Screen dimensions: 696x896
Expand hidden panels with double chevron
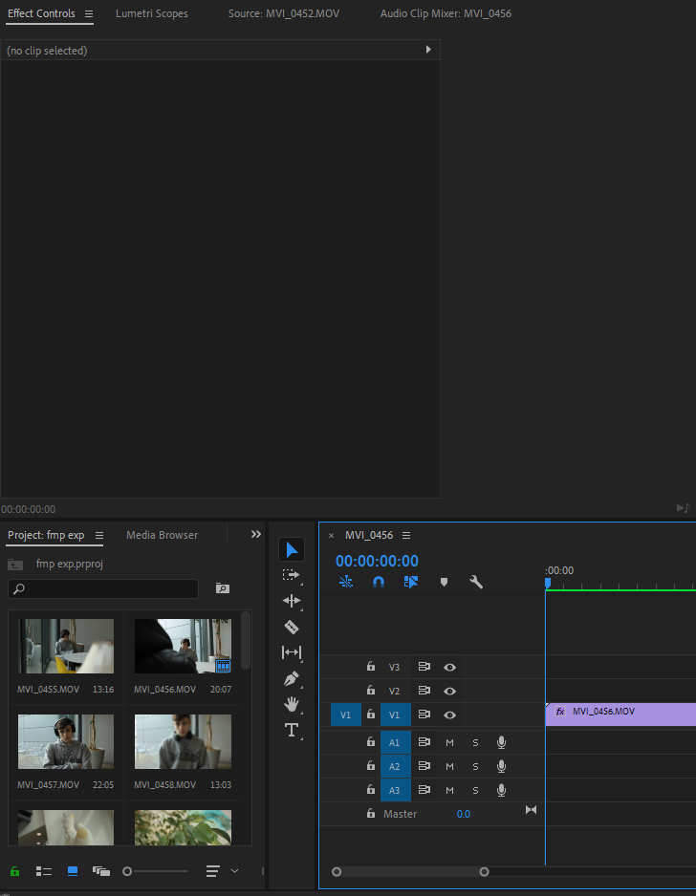click(255, 535)
